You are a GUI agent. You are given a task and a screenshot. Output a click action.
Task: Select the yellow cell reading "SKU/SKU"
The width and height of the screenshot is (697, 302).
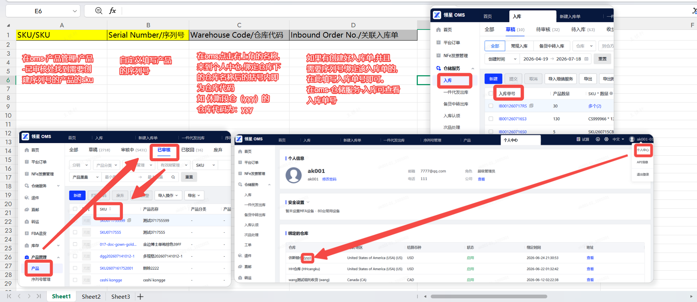click(62, 35)
